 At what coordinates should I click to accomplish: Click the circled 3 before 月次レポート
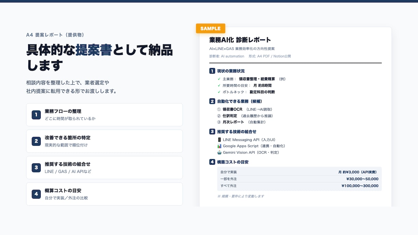[219, 122]
